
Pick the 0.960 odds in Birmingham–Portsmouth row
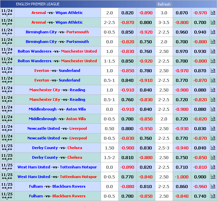182,32
